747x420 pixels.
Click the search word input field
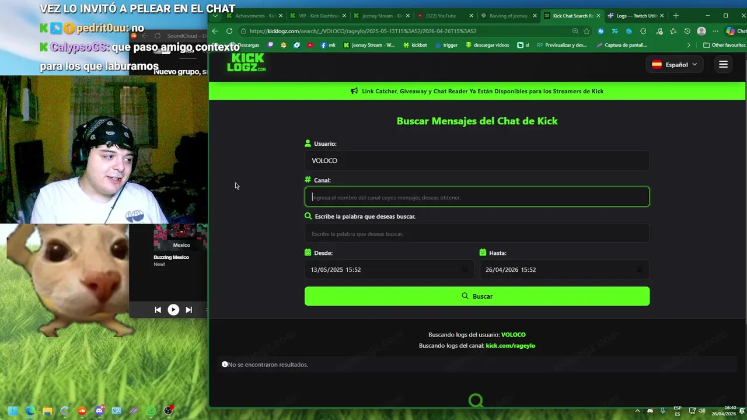pyautogui.click(x=477, y=233)
